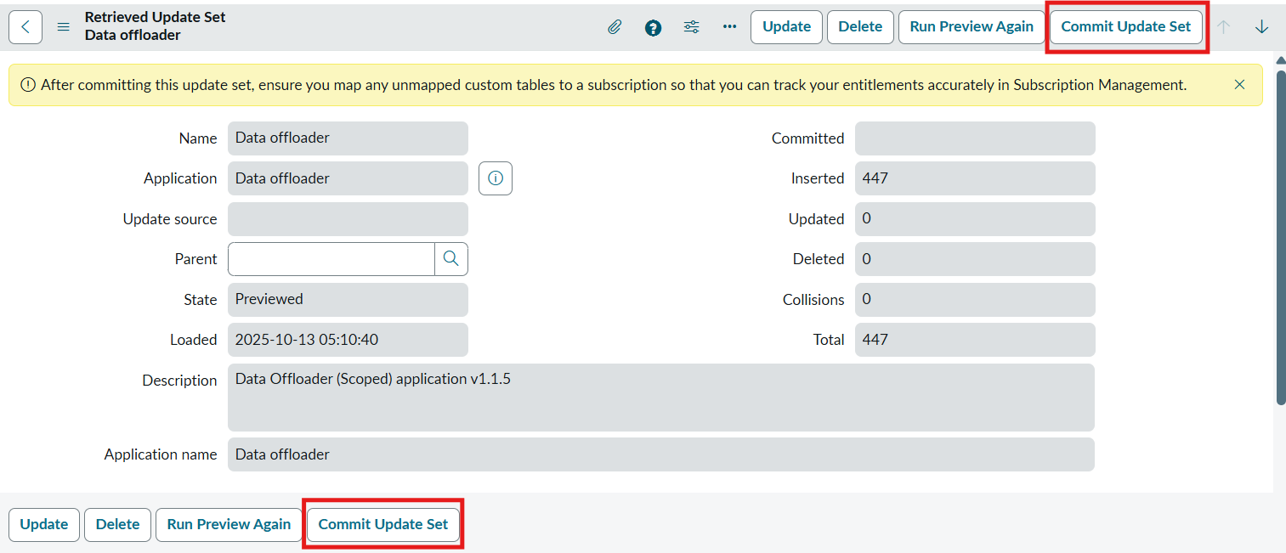Click the Updated count field
The width and height of the screenshot is (1286, 553).
pyautogui.click(x=975, y=219)
